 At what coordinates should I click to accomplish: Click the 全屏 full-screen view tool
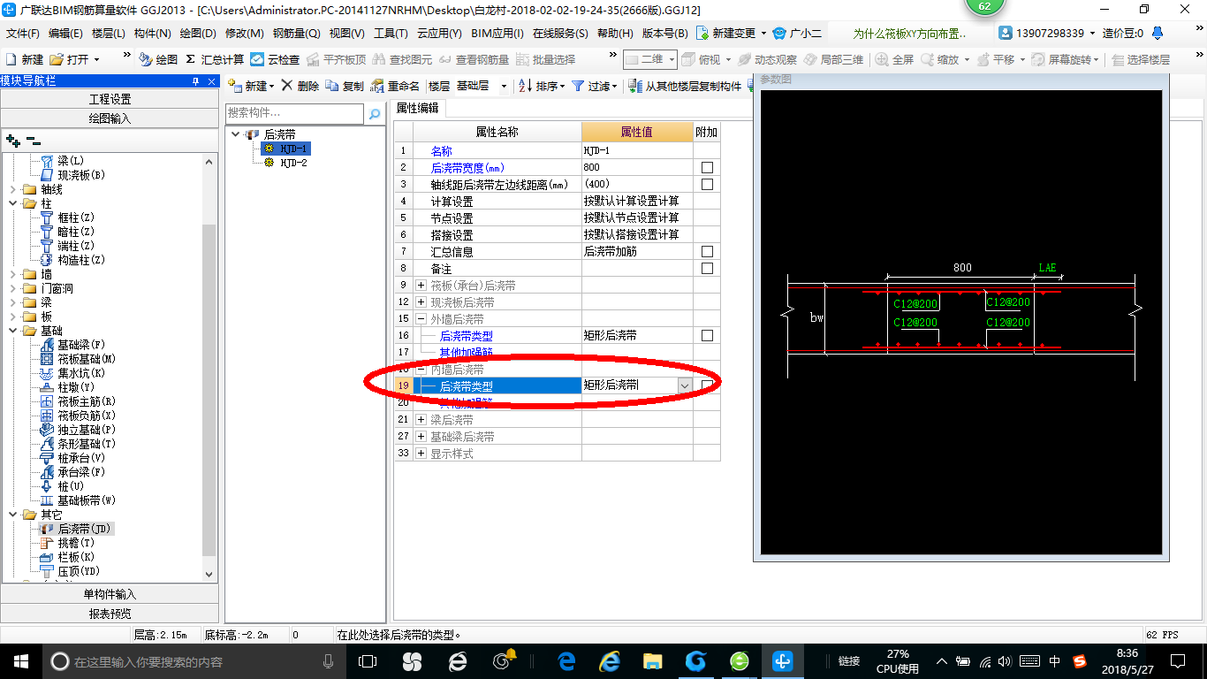(894, 59)
